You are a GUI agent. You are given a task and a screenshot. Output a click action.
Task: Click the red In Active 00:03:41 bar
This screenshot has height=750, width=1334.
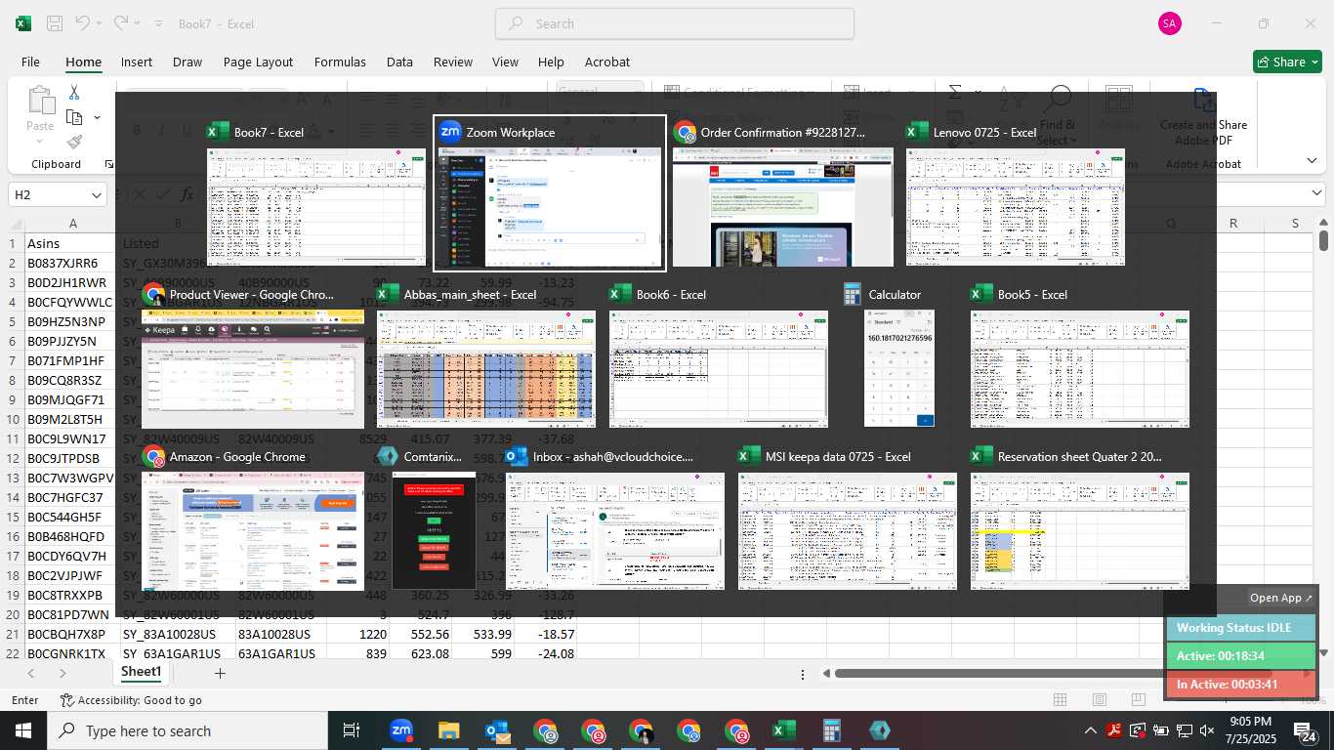click(x=1240, y=685)
